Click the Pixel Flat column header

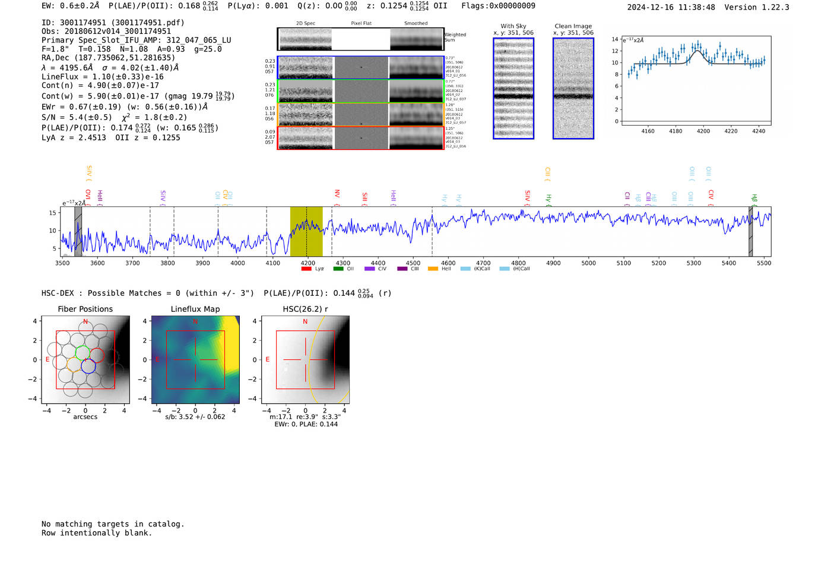click(x=361, y=24)
